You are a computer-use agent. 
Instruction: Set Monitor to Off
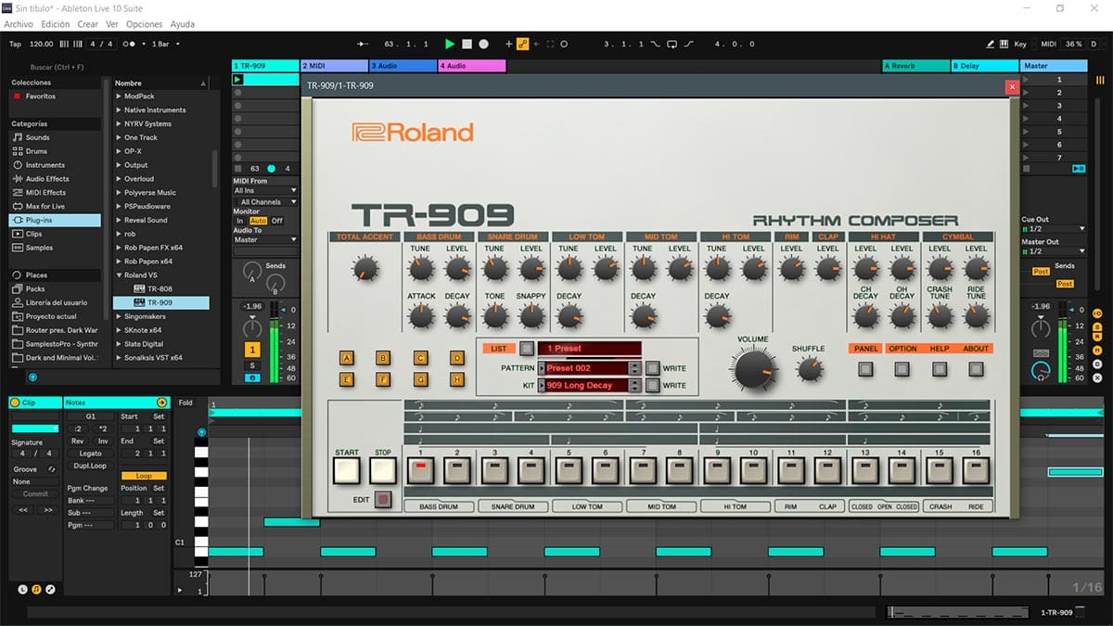[x=277, y=221]
